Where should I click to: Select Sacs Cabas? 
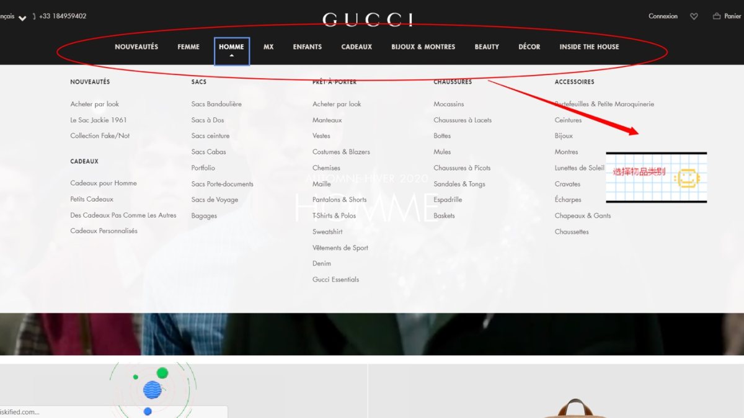209,152
